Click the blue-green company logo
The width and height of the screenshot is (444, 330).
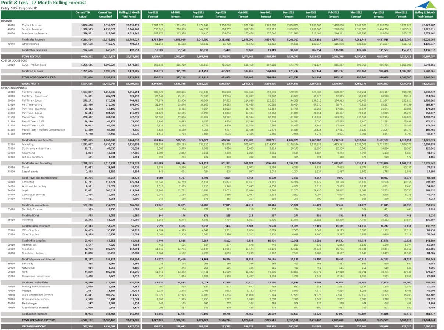tap(426, 5)
